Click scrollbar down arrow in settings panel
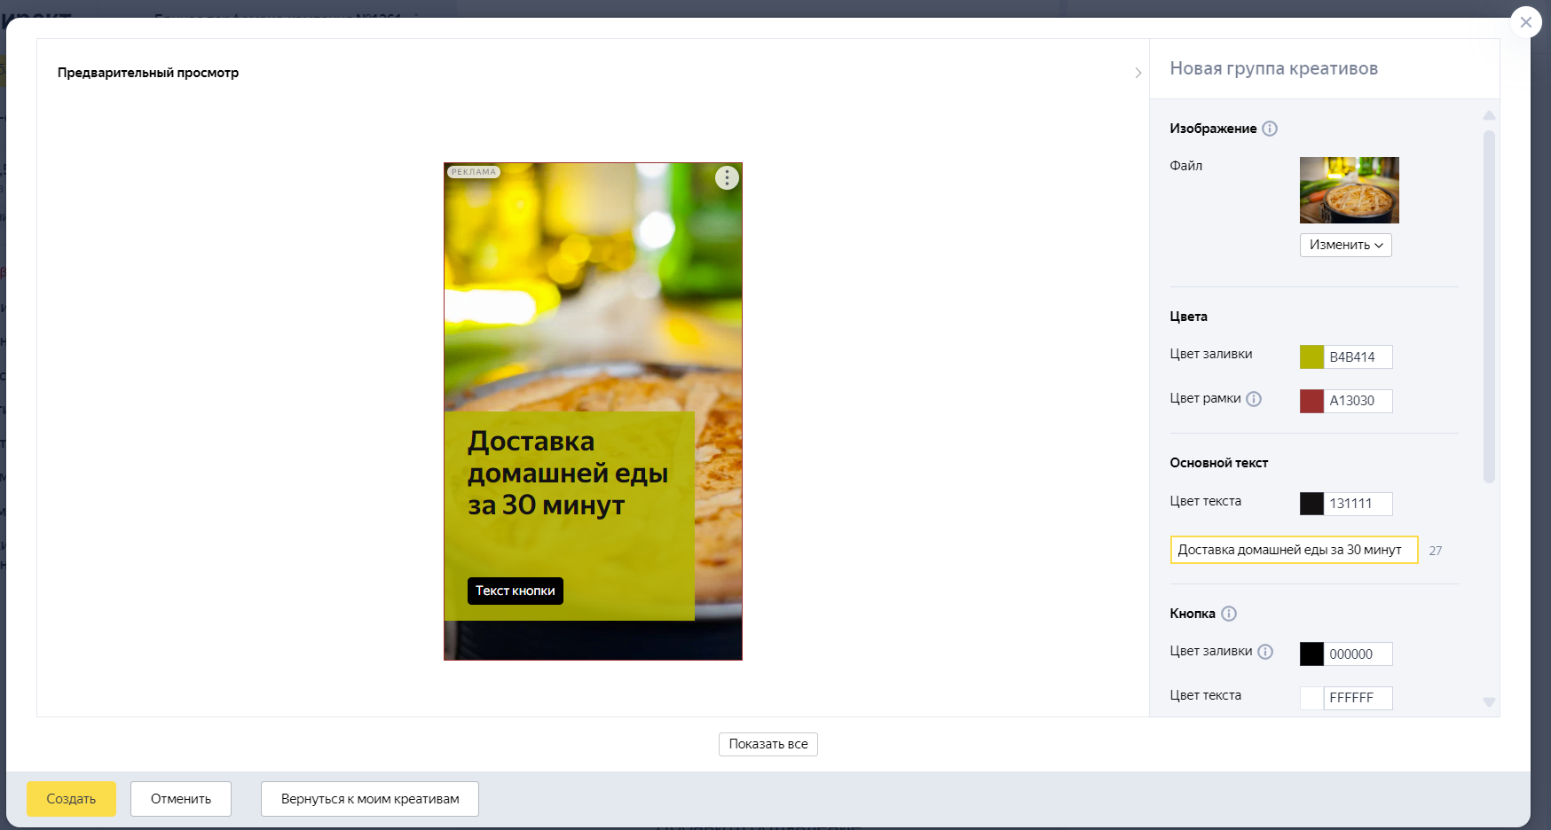This screenshot has width=1551, height=830. pyautogui.click(x=1489, y=702)
